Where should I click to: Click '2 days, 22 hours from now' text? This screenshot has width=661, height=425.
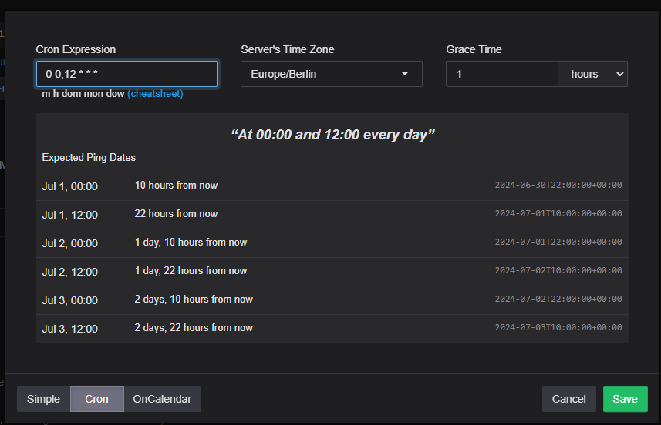tap(194, 328)
